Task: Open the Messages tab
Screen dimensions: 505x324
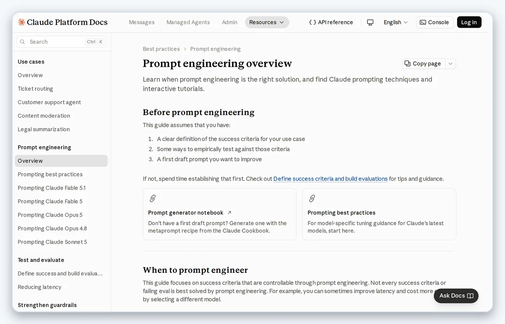Action: (142, 22)
